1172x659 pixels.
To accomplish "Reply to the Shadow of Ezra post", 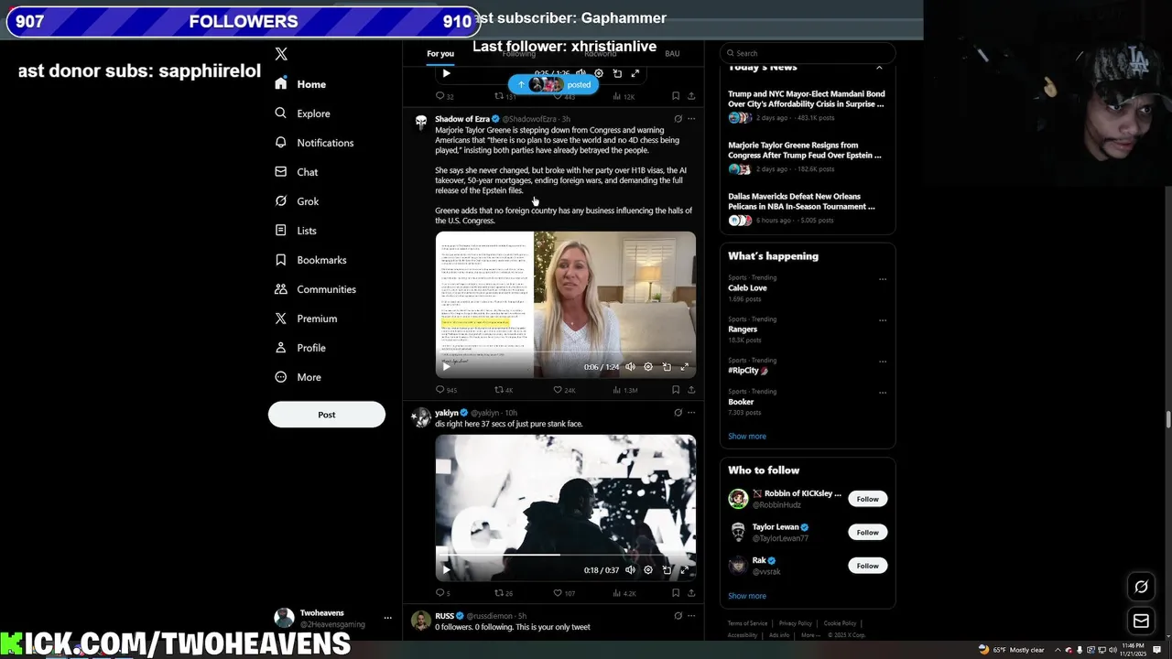I will click(x=446, y=390).
